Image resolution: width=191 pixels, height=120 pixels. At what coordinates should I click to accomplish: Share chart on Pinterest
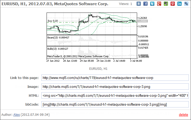coord(173,4)
